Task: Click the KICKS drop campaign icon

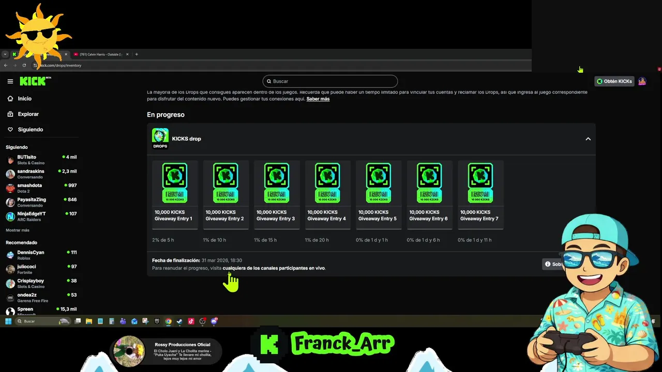Action: 160,138
